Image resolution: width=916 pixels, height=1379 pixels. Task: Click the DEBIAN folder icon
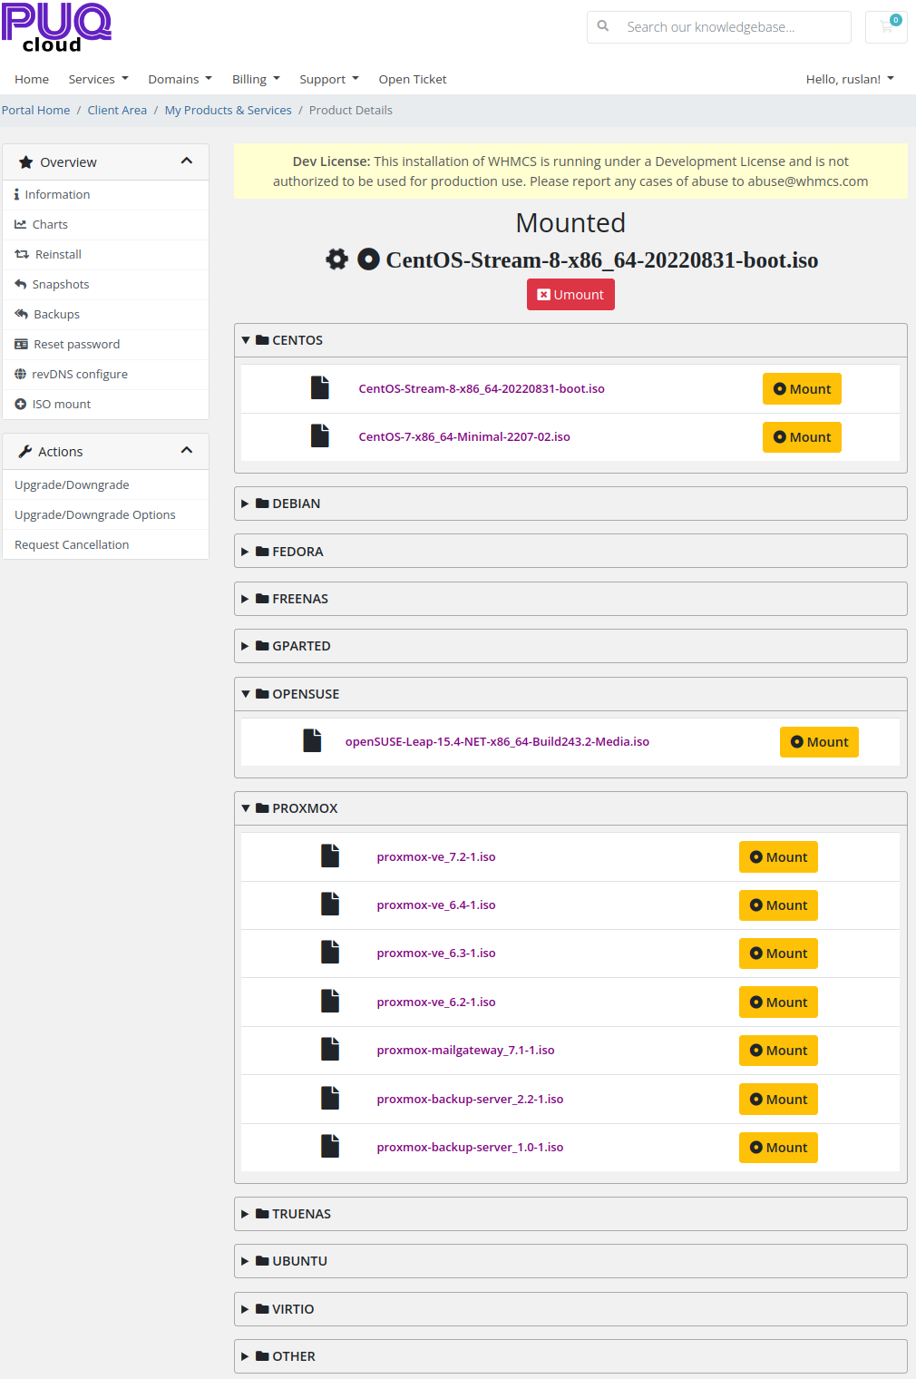click(x=262, y=504)
